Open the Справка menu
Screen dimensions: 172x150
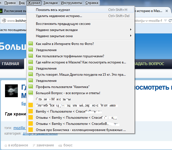tap(92, 3)
